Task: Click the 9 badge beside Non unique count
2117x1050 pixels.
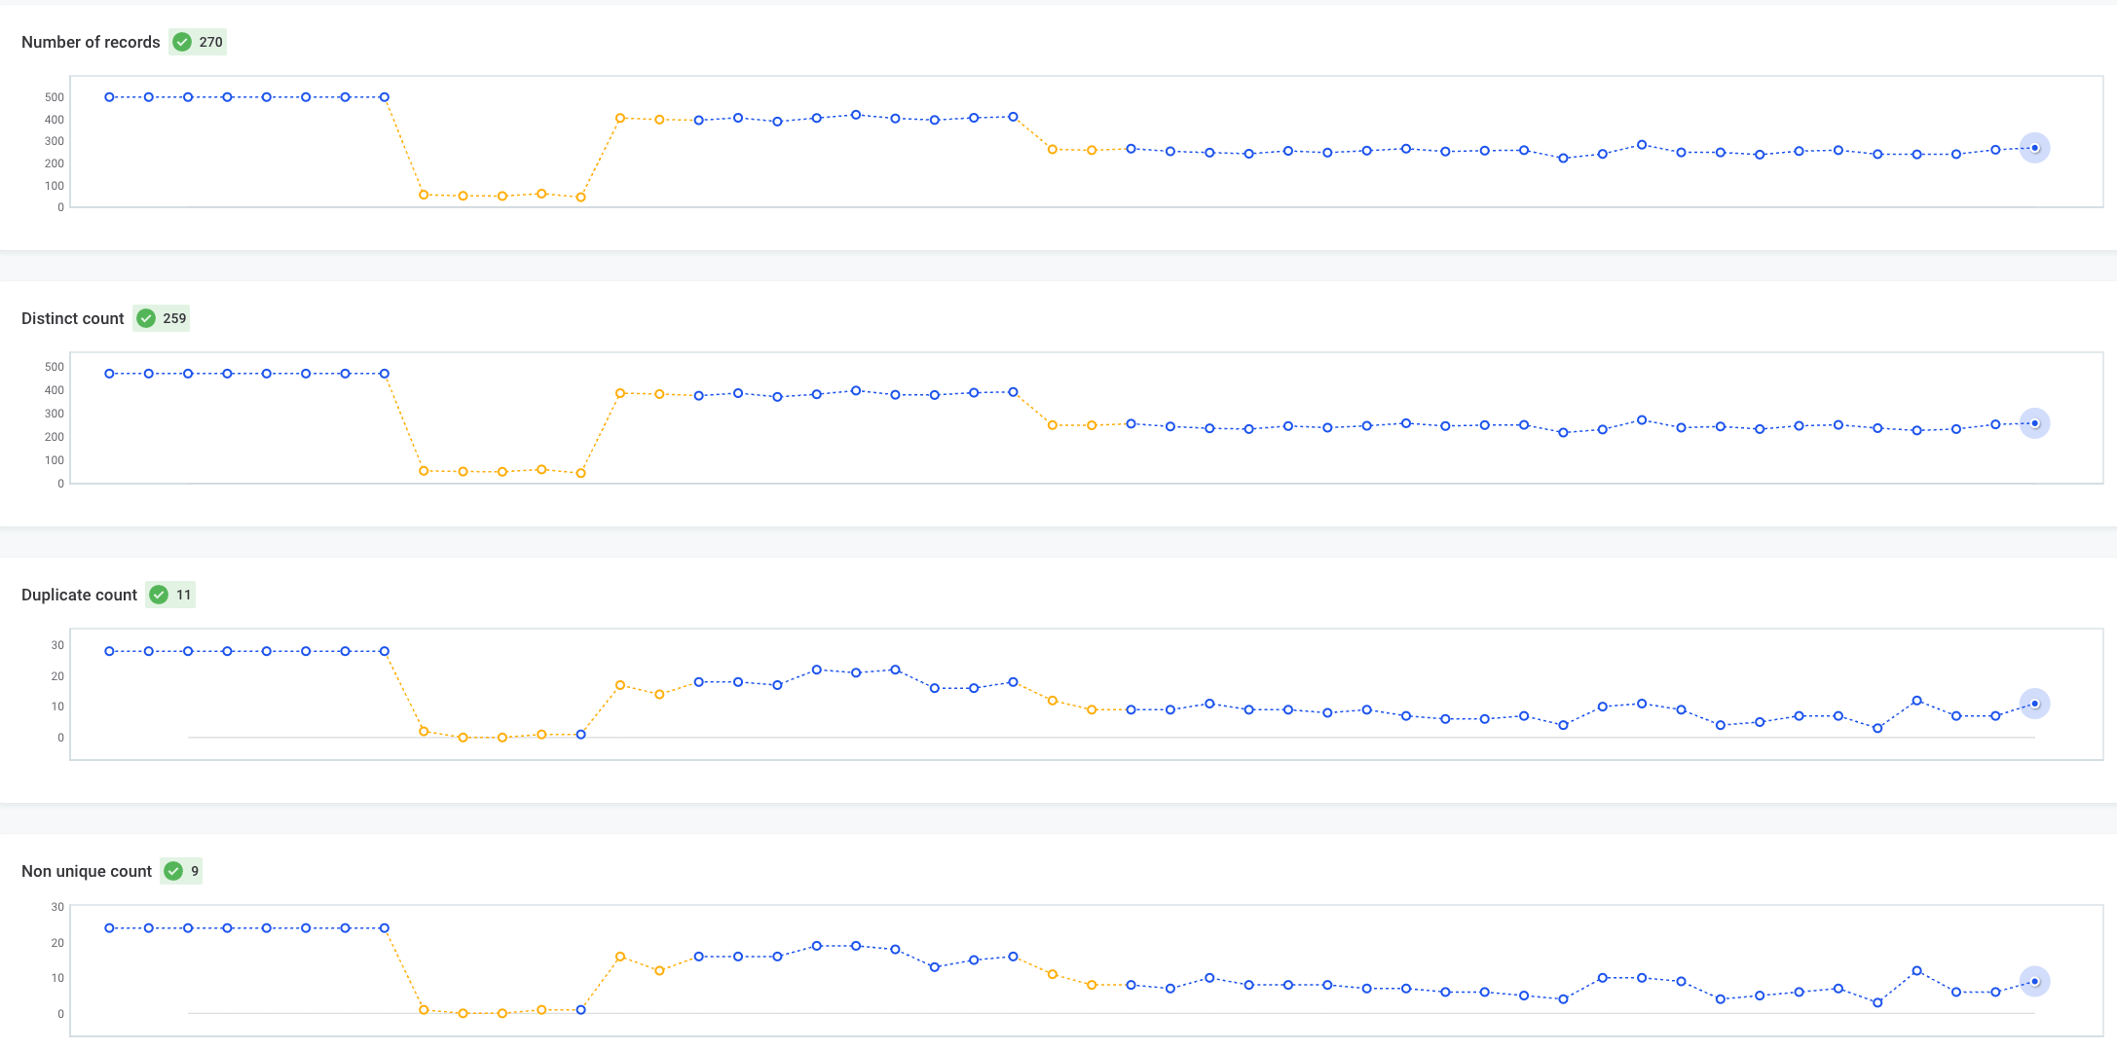Action: (193, 871)
